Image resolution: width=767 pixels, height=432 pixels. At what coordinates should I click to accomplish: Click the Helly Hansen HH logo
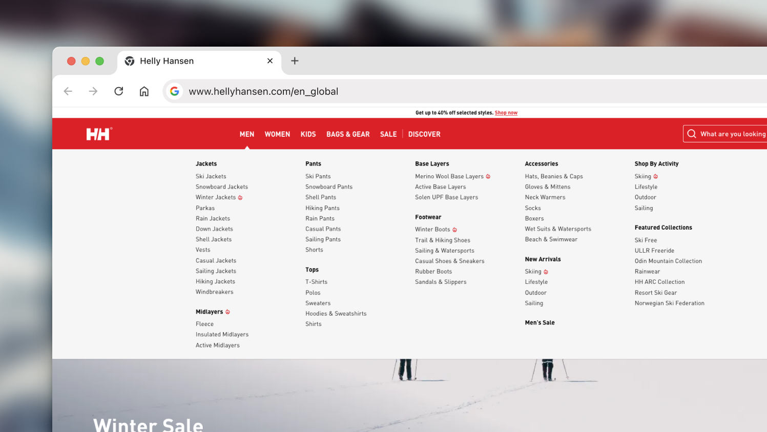[x=98, y=134]
